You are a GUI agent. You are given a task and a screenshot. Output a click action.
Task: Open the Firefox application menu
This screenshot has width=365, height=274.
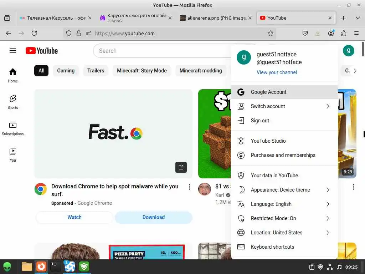click(x=356, y=33)
